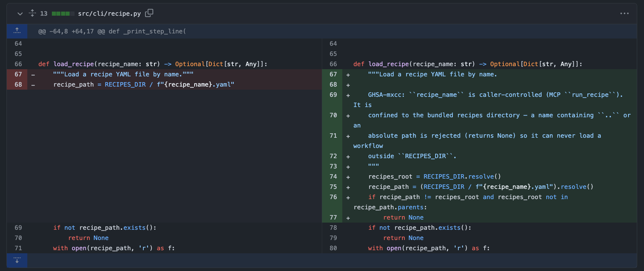Viewport: 644px width, 271px height.
Task: Click right-side line number 80
Action: (333, 248)
